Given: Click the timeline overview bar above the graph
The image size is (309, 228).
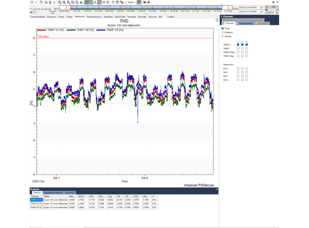Looking at the screenshot, I should 146,8.
